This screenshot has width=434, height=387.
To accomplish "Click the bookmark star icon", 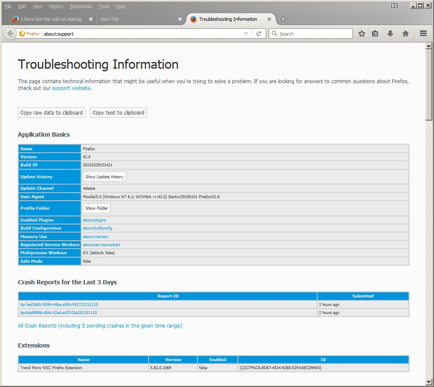I will pos(361,34).
